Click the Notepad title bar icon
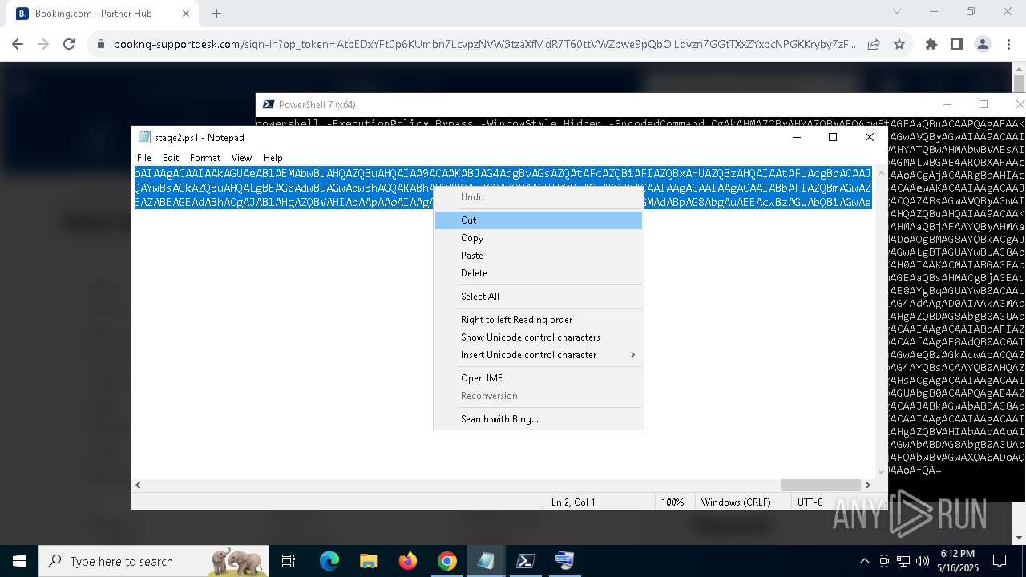 click(x=144, y=138)
